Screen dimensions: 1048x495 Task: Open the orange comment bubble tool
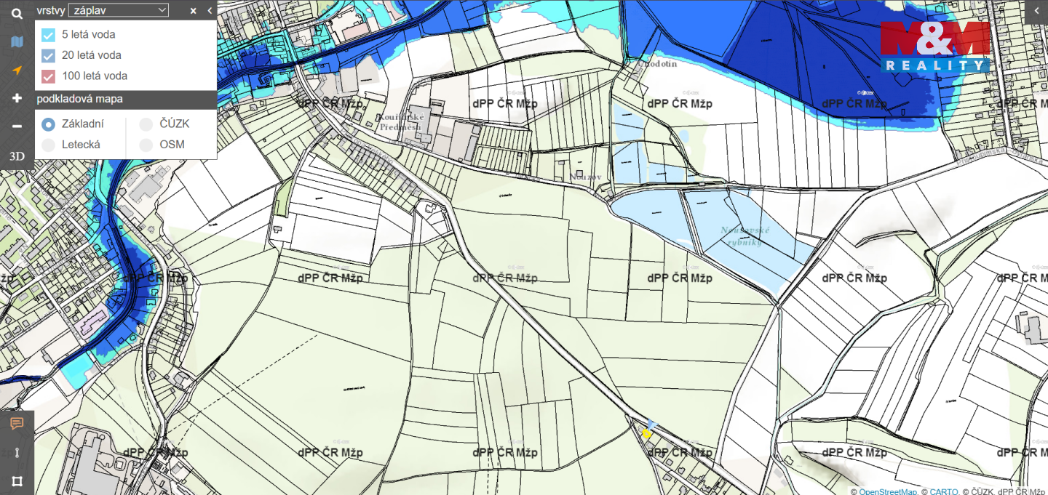click(x=17, y=424)
